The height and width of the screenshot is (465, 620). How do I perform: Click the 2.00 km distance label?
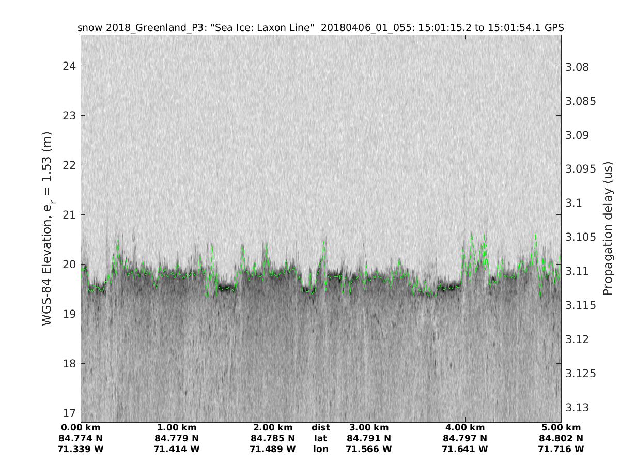[273, 427]
